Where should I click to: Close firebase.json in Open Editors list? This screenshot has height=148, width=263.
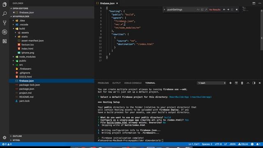click(14, 12)
